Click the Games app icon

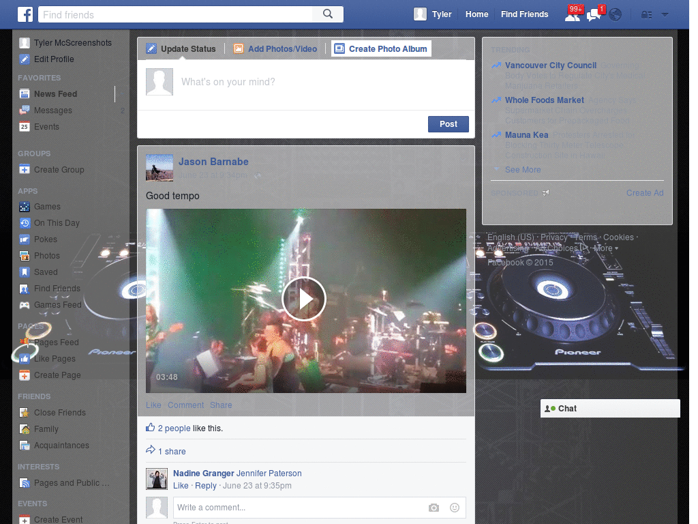(25, 207)
